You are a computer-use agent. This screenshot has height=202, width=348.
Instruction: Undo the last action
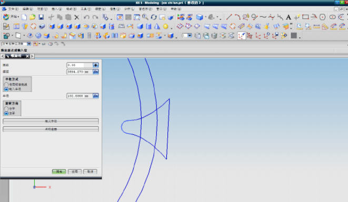click(x=86, y=17)
